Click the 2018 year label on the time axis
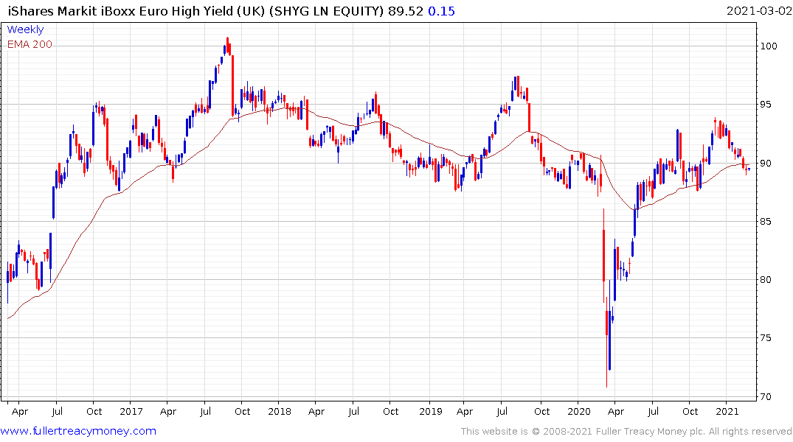The height and width of the screenshot is (442, 793). 280,411
